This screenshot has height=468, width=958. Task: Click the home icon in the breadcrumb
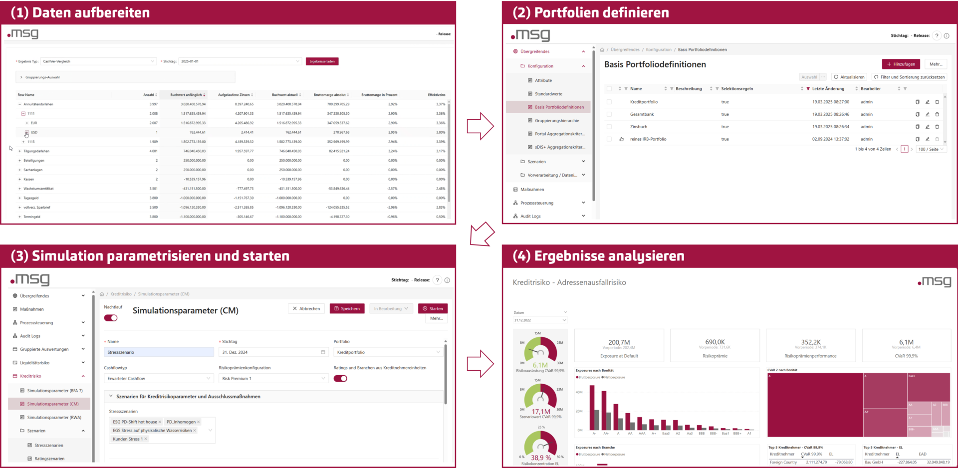(x=602, y=49)
